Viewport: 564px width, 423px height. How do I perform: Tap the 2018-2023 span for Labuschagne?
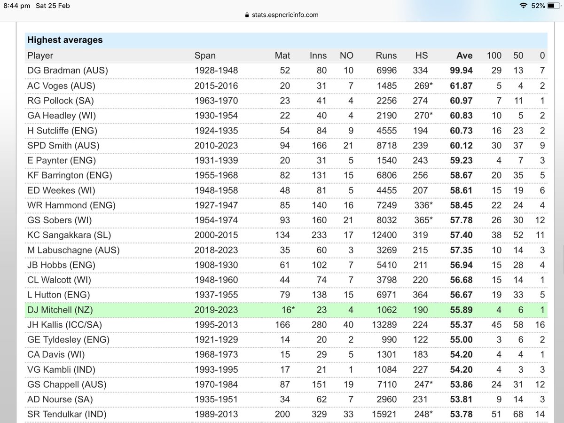pyautogui.click(x=216, y=250)
